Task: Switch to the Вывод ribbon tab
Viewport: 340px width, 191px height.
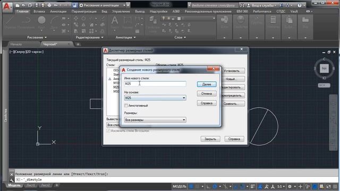Action: pyautogui.click(x=140, y=11)
